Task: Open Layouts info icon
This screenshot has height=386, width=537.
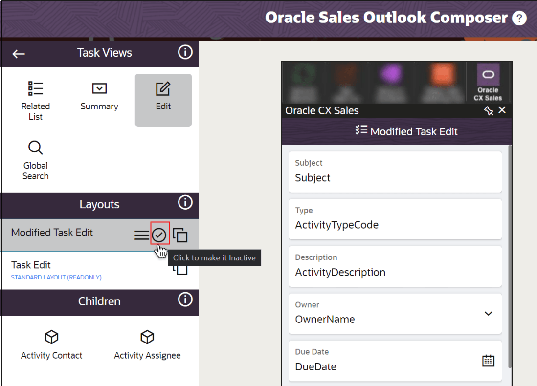Action: point(185,203)
